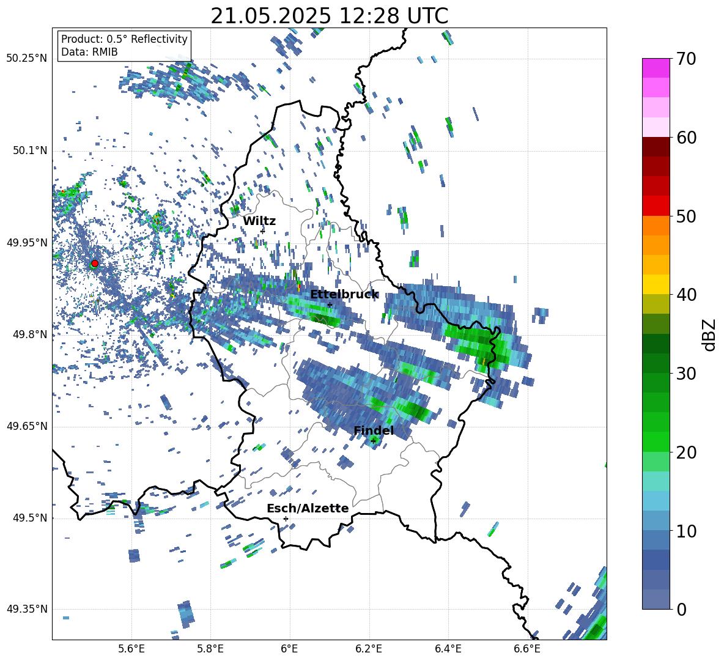Click the Findel station cross marker

[373, 441]
